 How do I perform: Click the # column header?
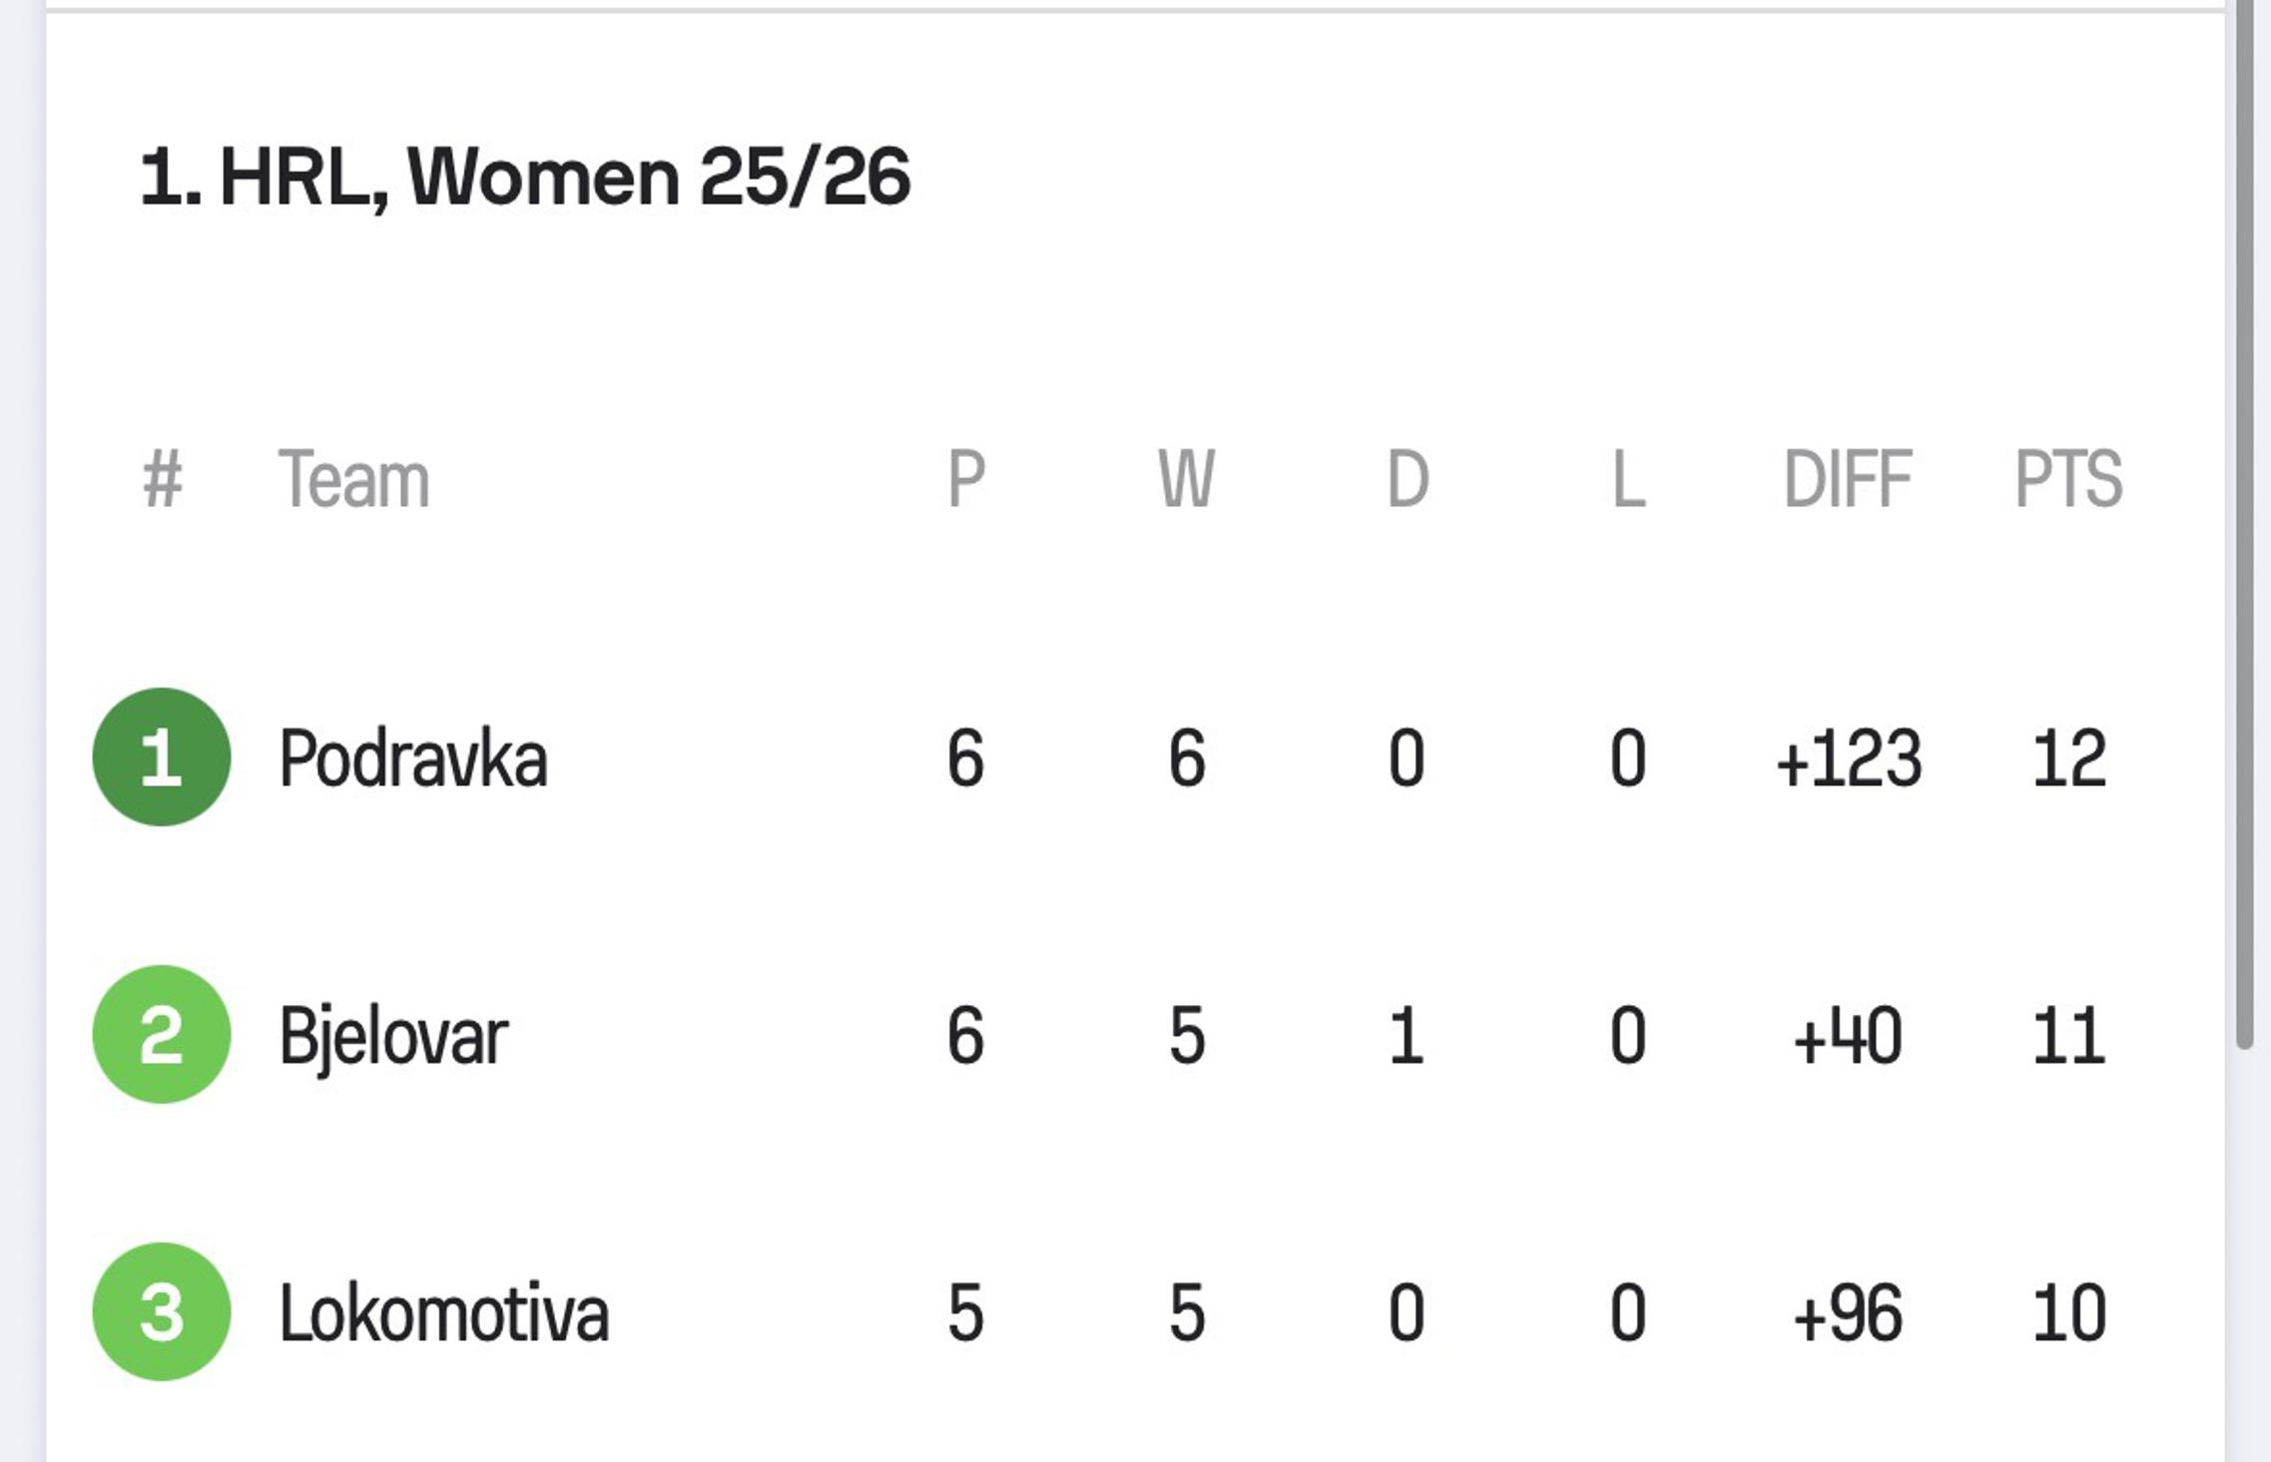pyautogui.click(x=163, y=479)
